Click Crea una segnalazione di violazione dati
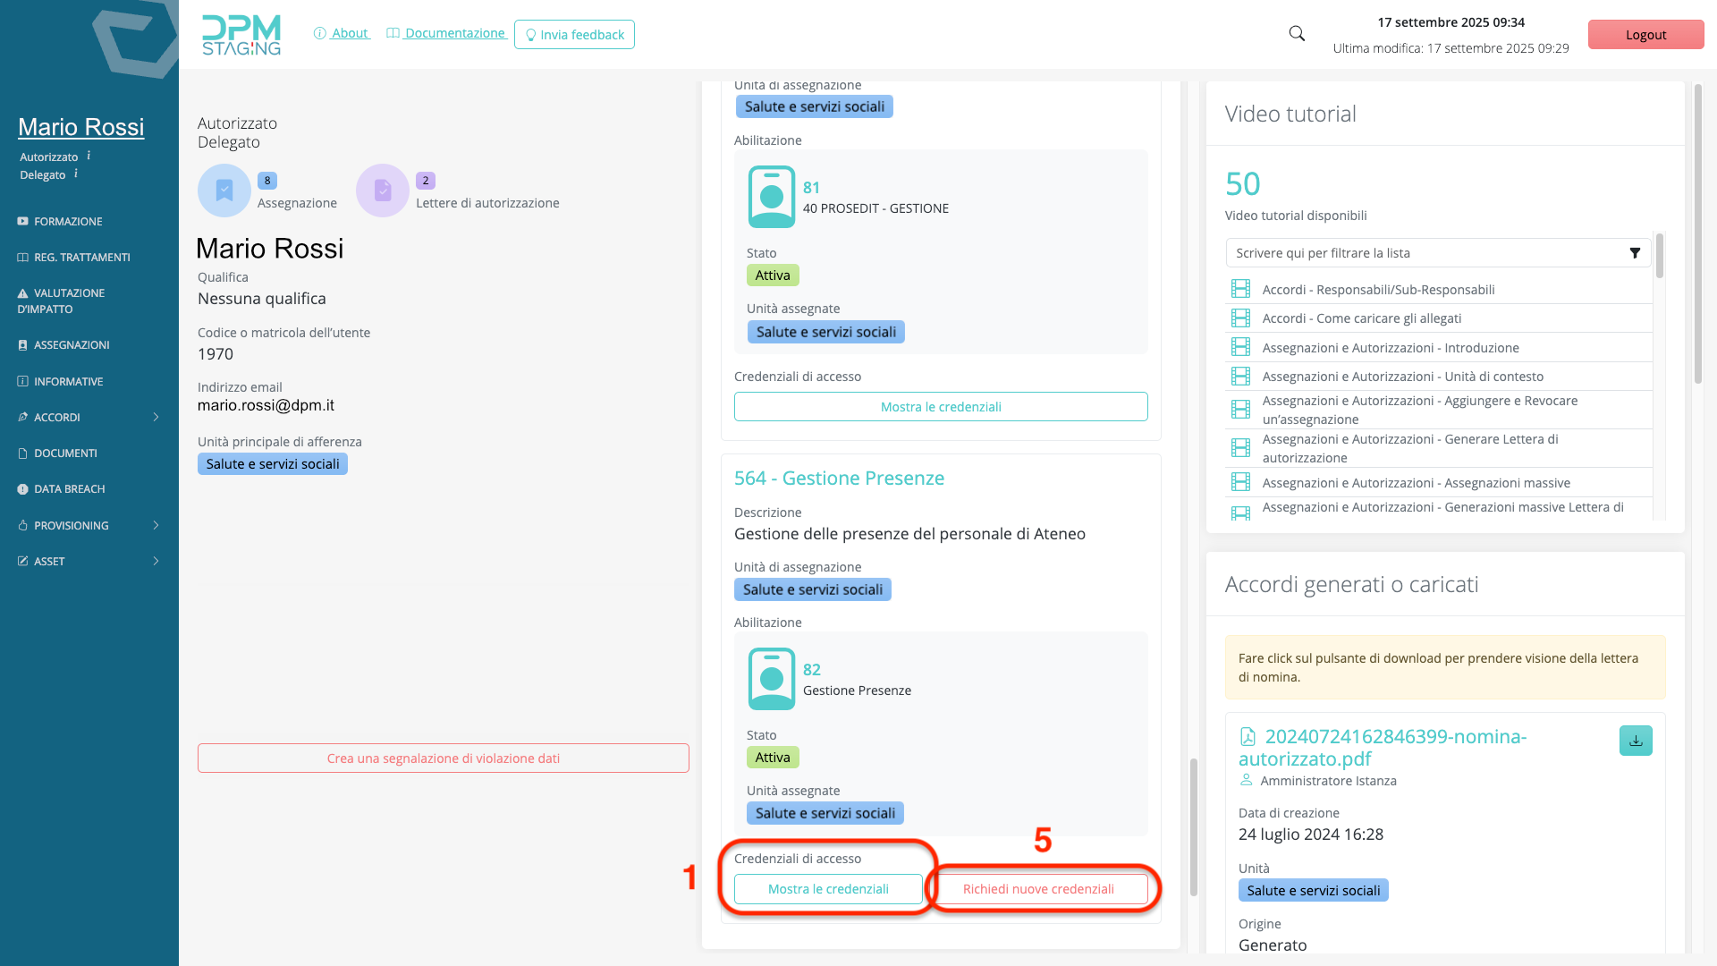Screen dimensions: 1717x966 pos(443,758)
